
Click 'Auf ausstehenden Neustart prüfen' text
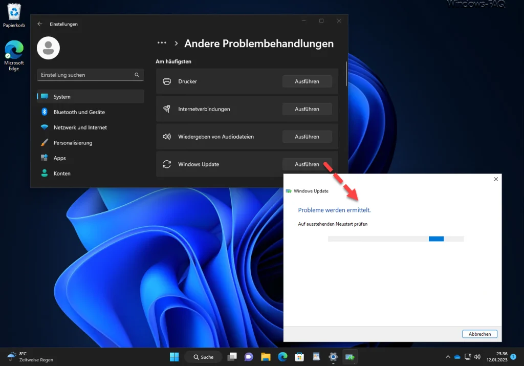coord(333,224)
